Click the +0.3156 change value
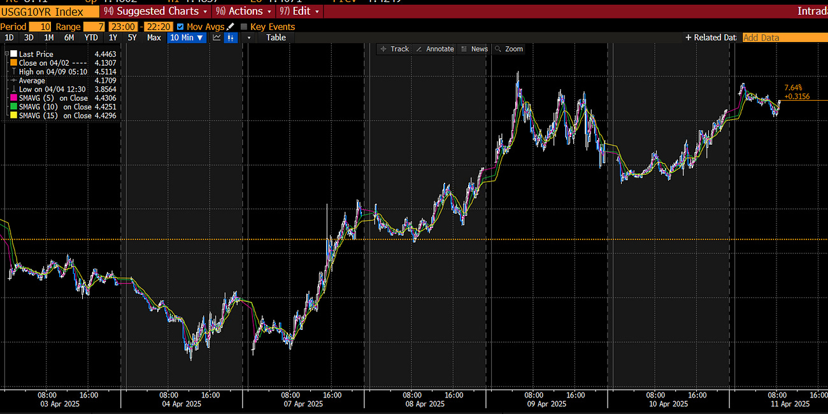Image resolution: width=828 pixels, height=414 pixels. [x=797, y=96]
